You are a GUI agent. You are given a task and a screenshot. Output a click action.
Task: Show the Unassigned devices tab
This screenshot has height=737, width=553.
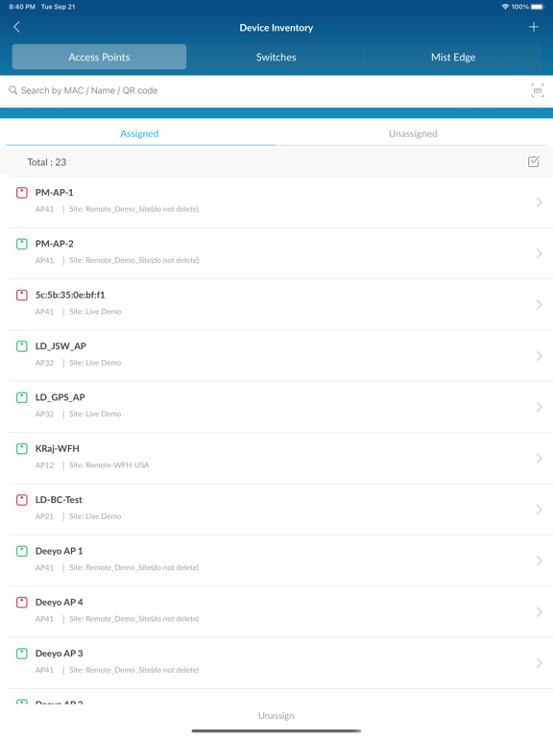413,133
